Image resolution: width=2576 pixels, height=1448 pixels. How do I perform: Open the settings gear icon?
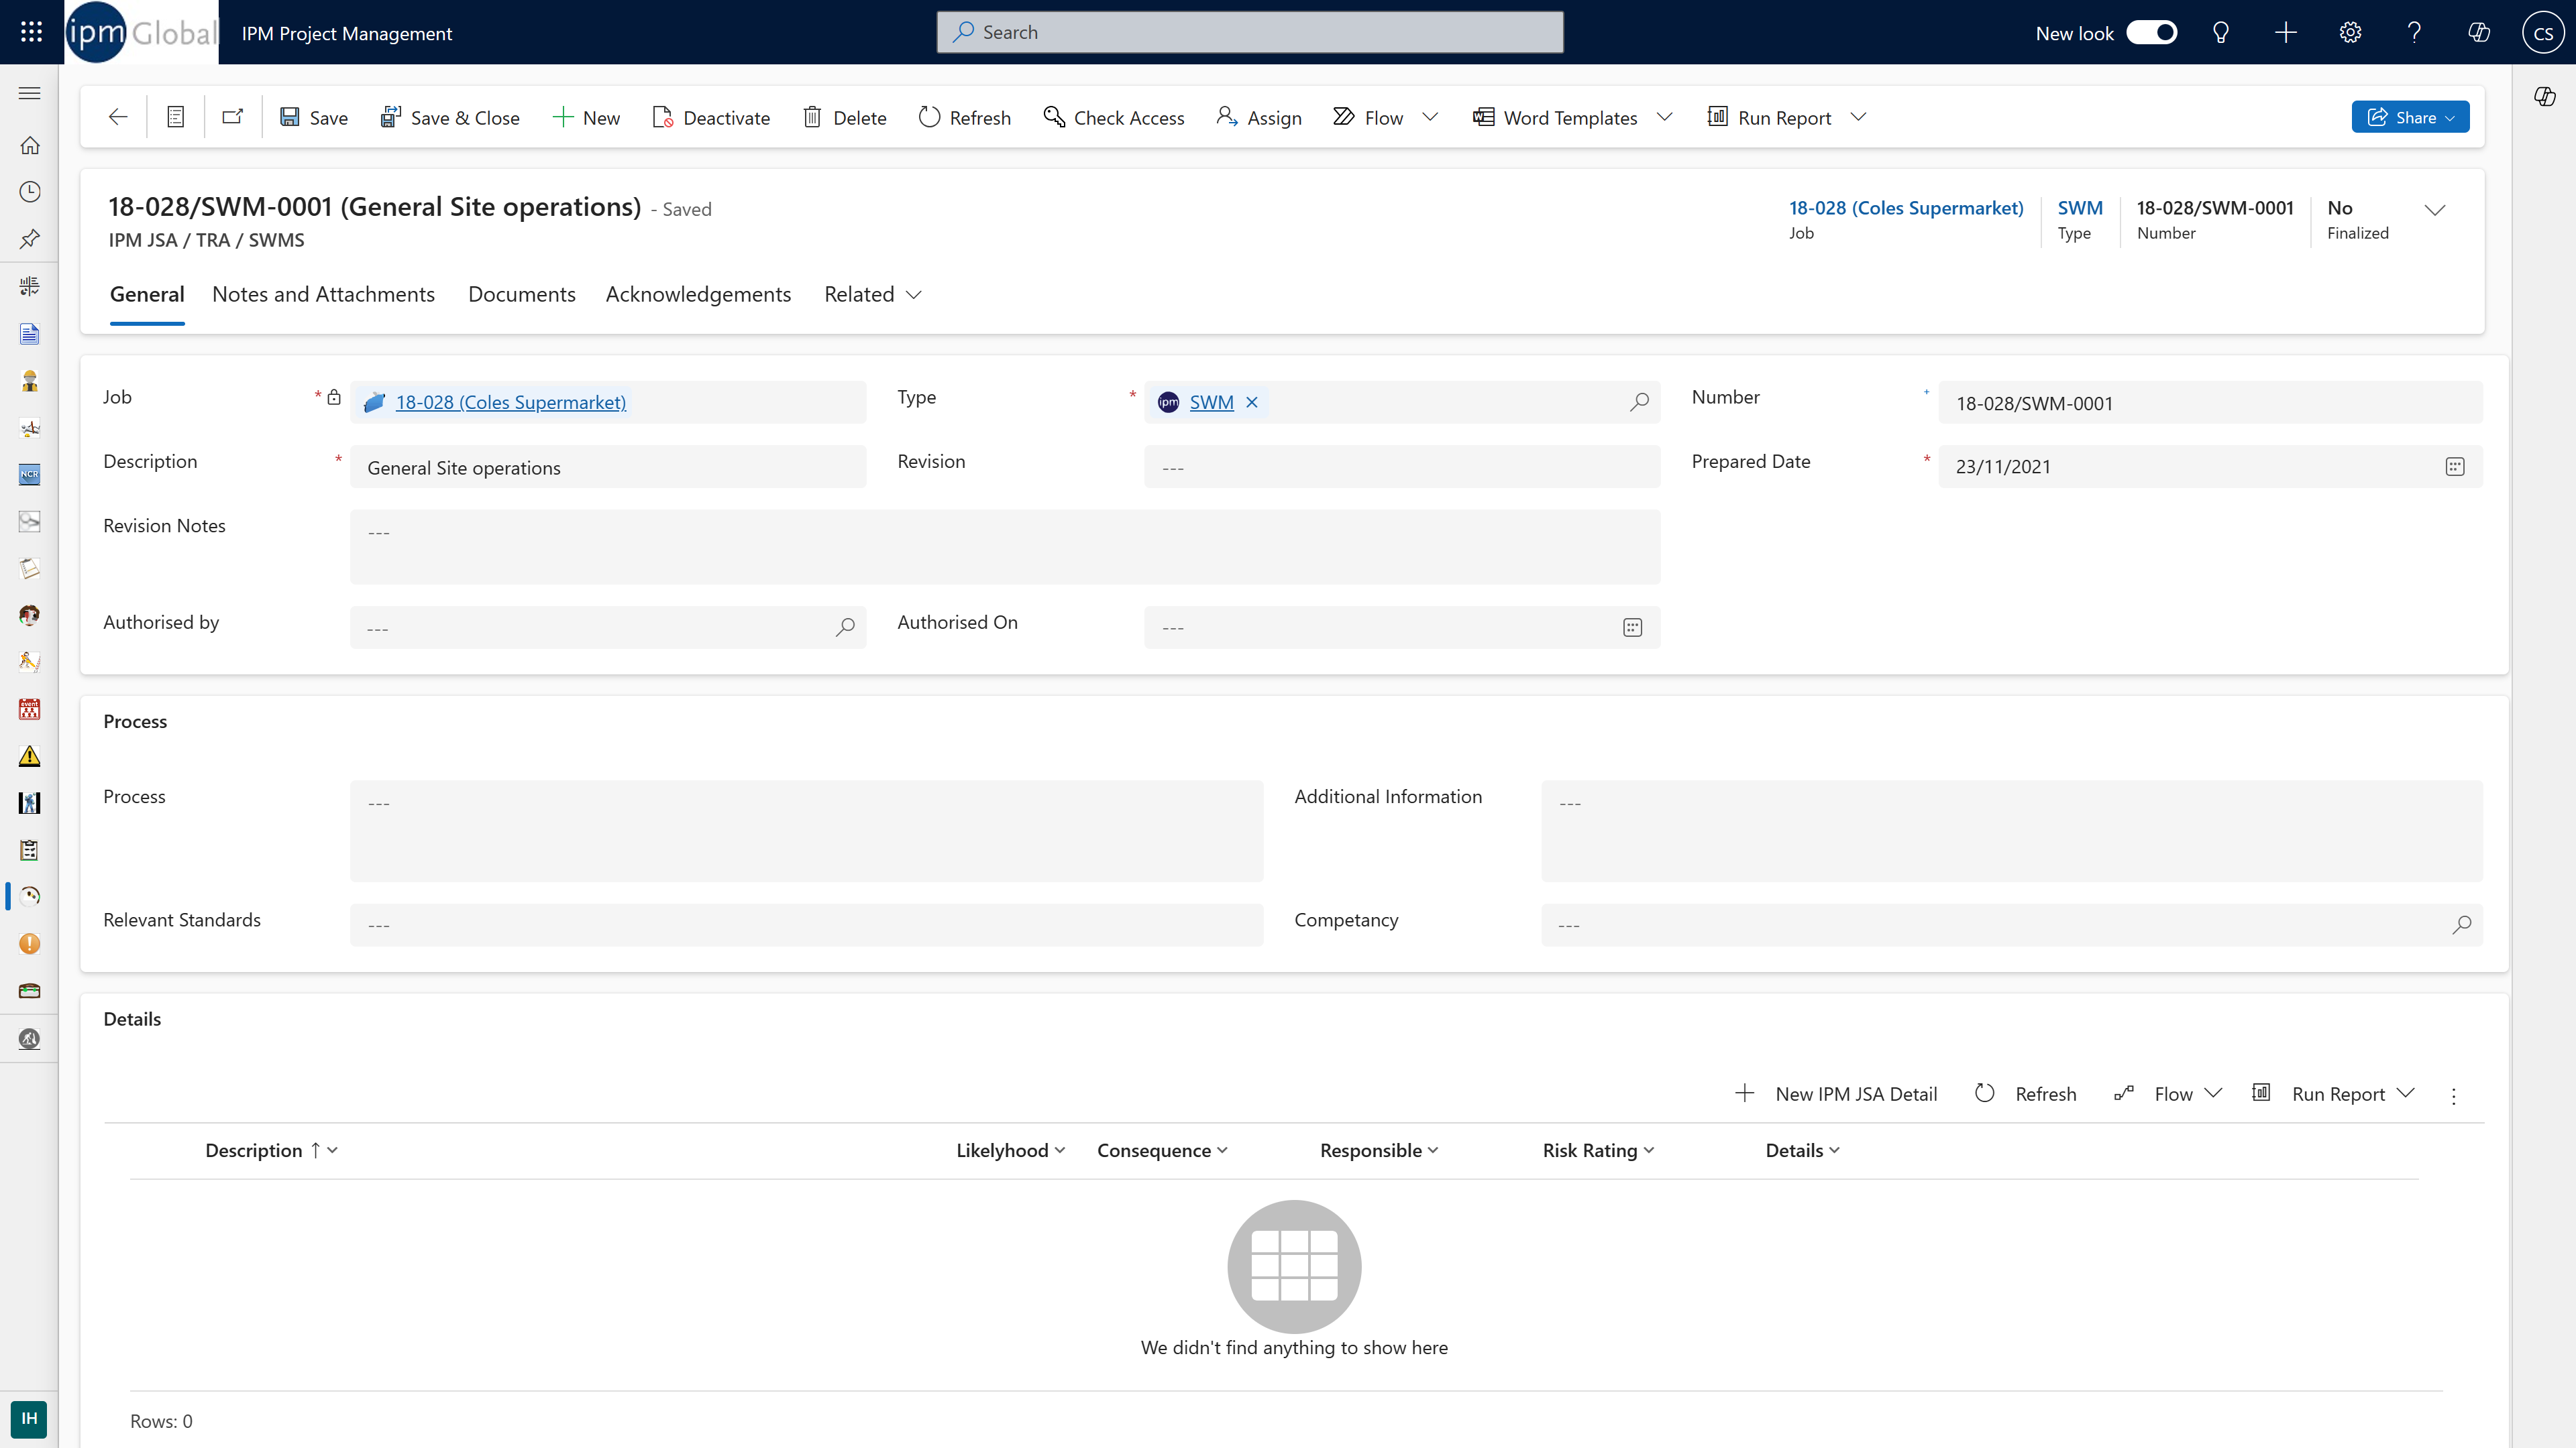(2350, 32)
